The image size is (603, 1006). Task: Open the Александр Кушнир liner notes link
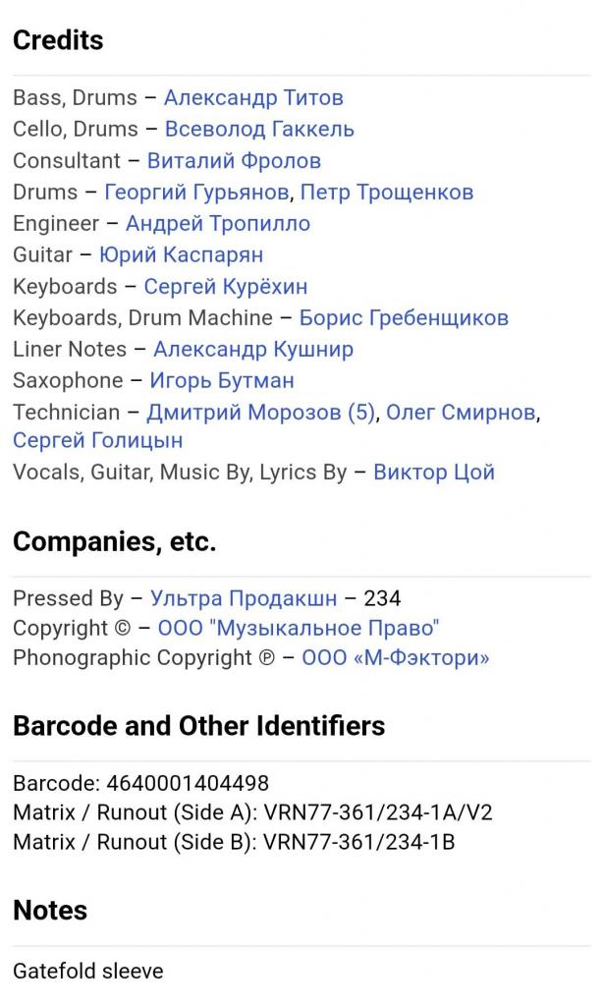(x=253, y=349)
